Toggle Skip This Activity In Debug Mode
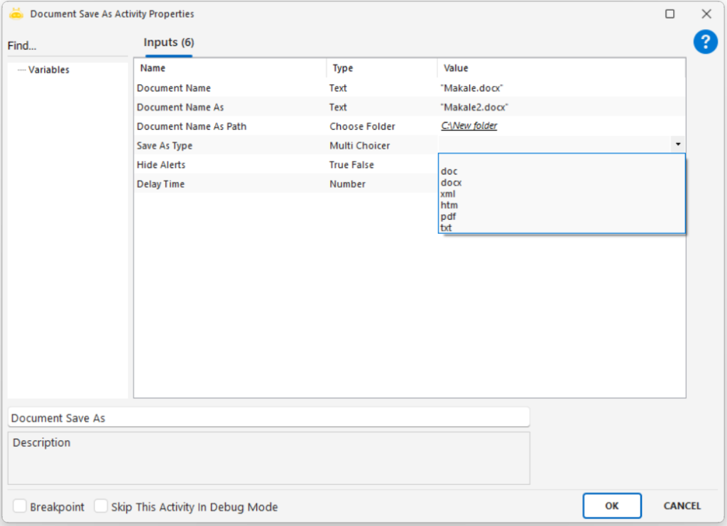The height and width of the screenshot is (526, 727). [102, 507]
